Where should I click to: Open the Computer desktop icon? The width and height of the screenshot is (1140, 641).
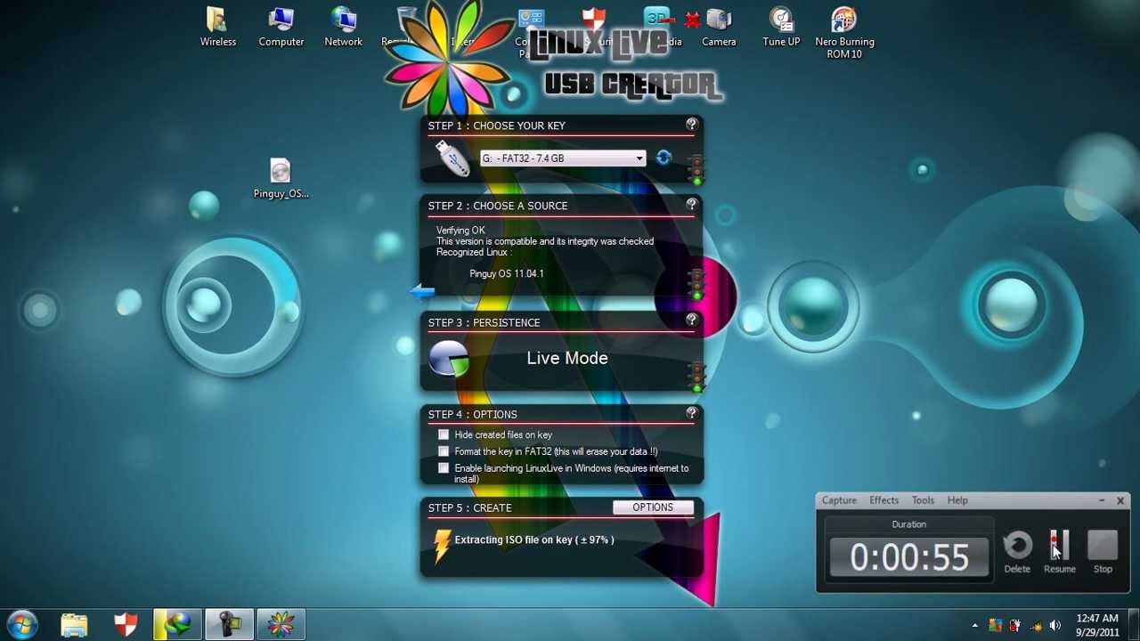tap(281, 27)
